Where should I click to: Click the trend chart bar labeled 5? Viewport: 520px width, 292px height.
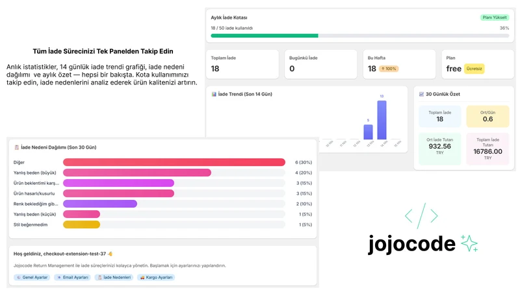368,132
